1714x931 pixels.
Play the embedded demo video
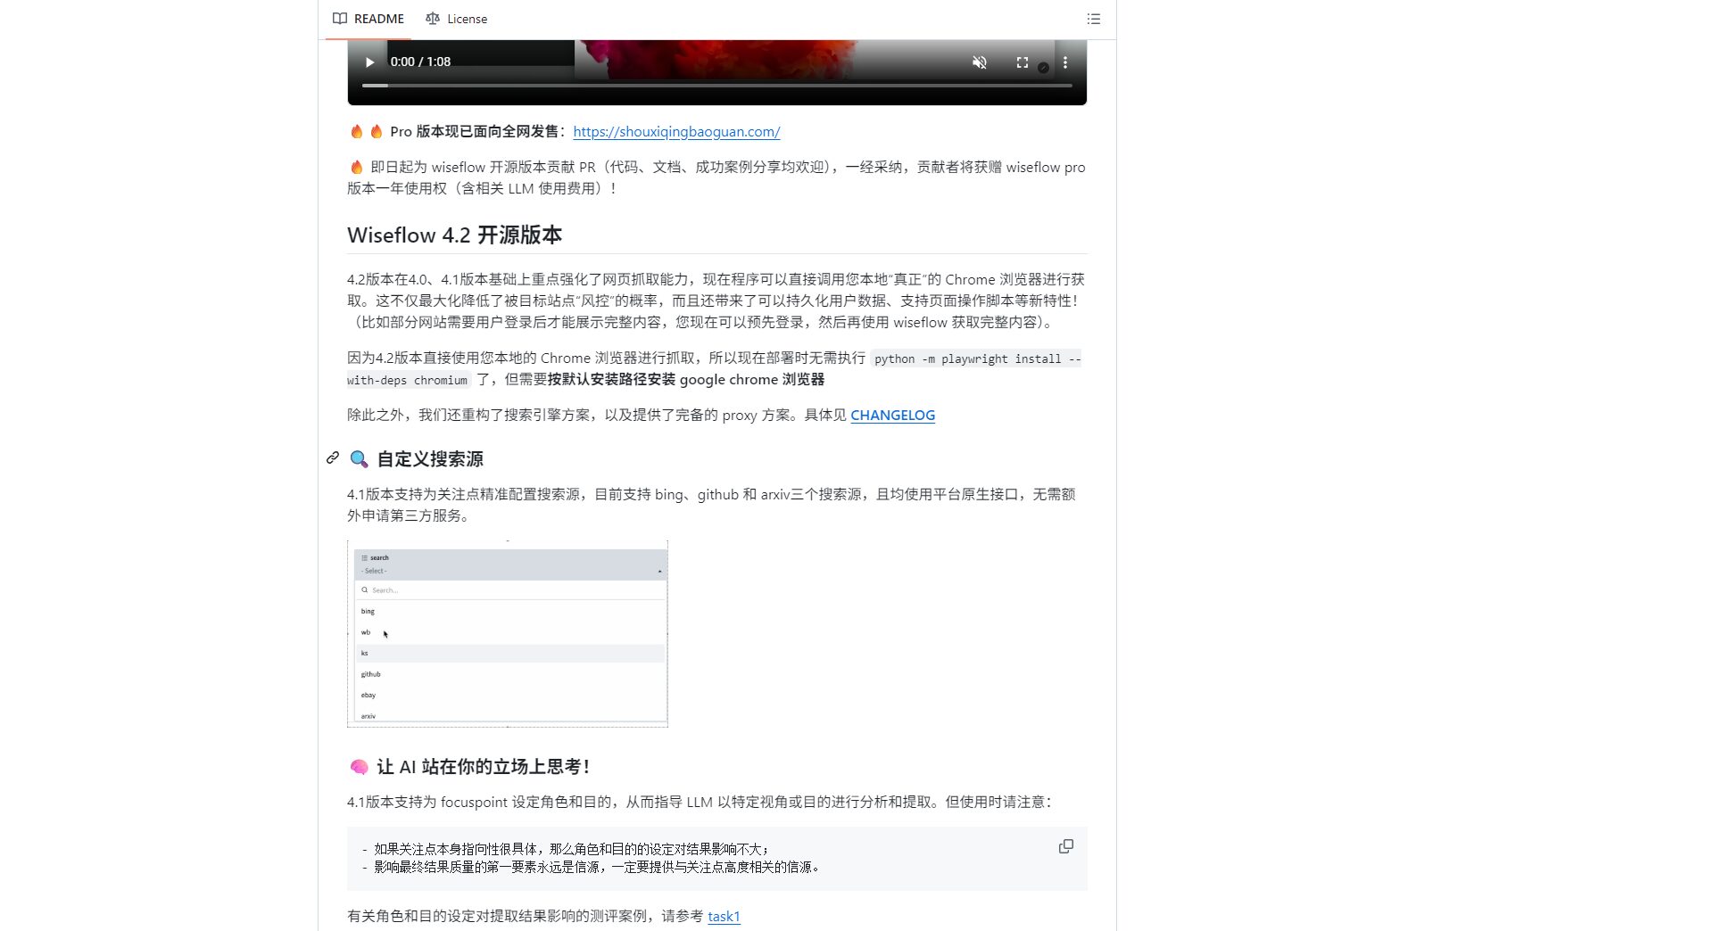[x=369, y=62]
